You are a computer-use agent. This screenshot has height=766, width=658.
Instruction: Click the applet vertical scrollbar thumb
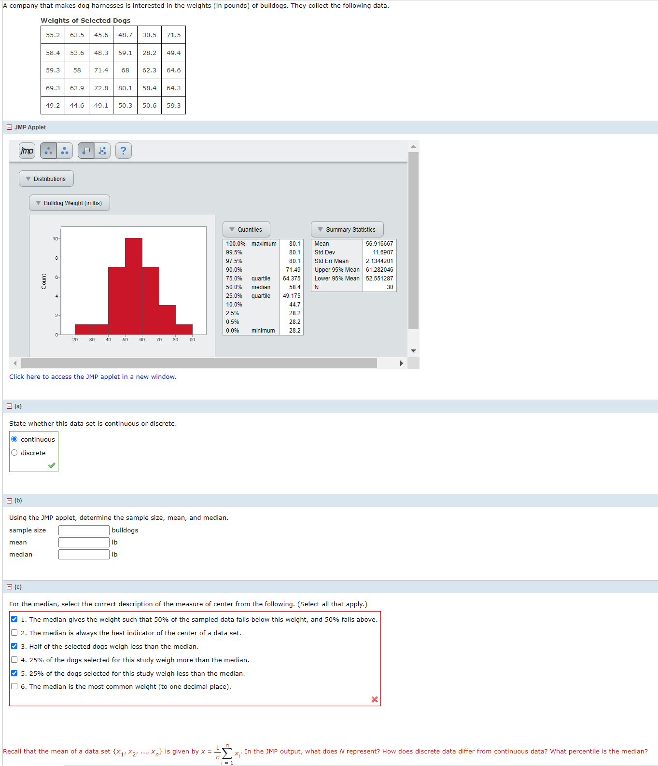[413, 240]
